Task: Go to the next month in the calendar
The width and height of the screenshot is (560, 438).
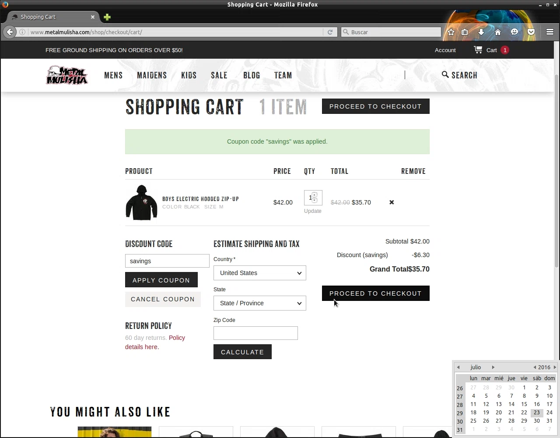Action: [493, 367]
